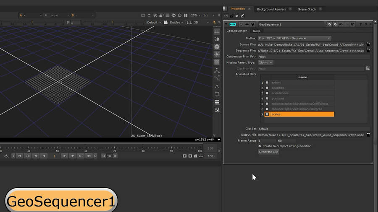This screenshot has width=378, height=212.
Task: Click the revert knobs icon in node header
Action: coord(353,24)
